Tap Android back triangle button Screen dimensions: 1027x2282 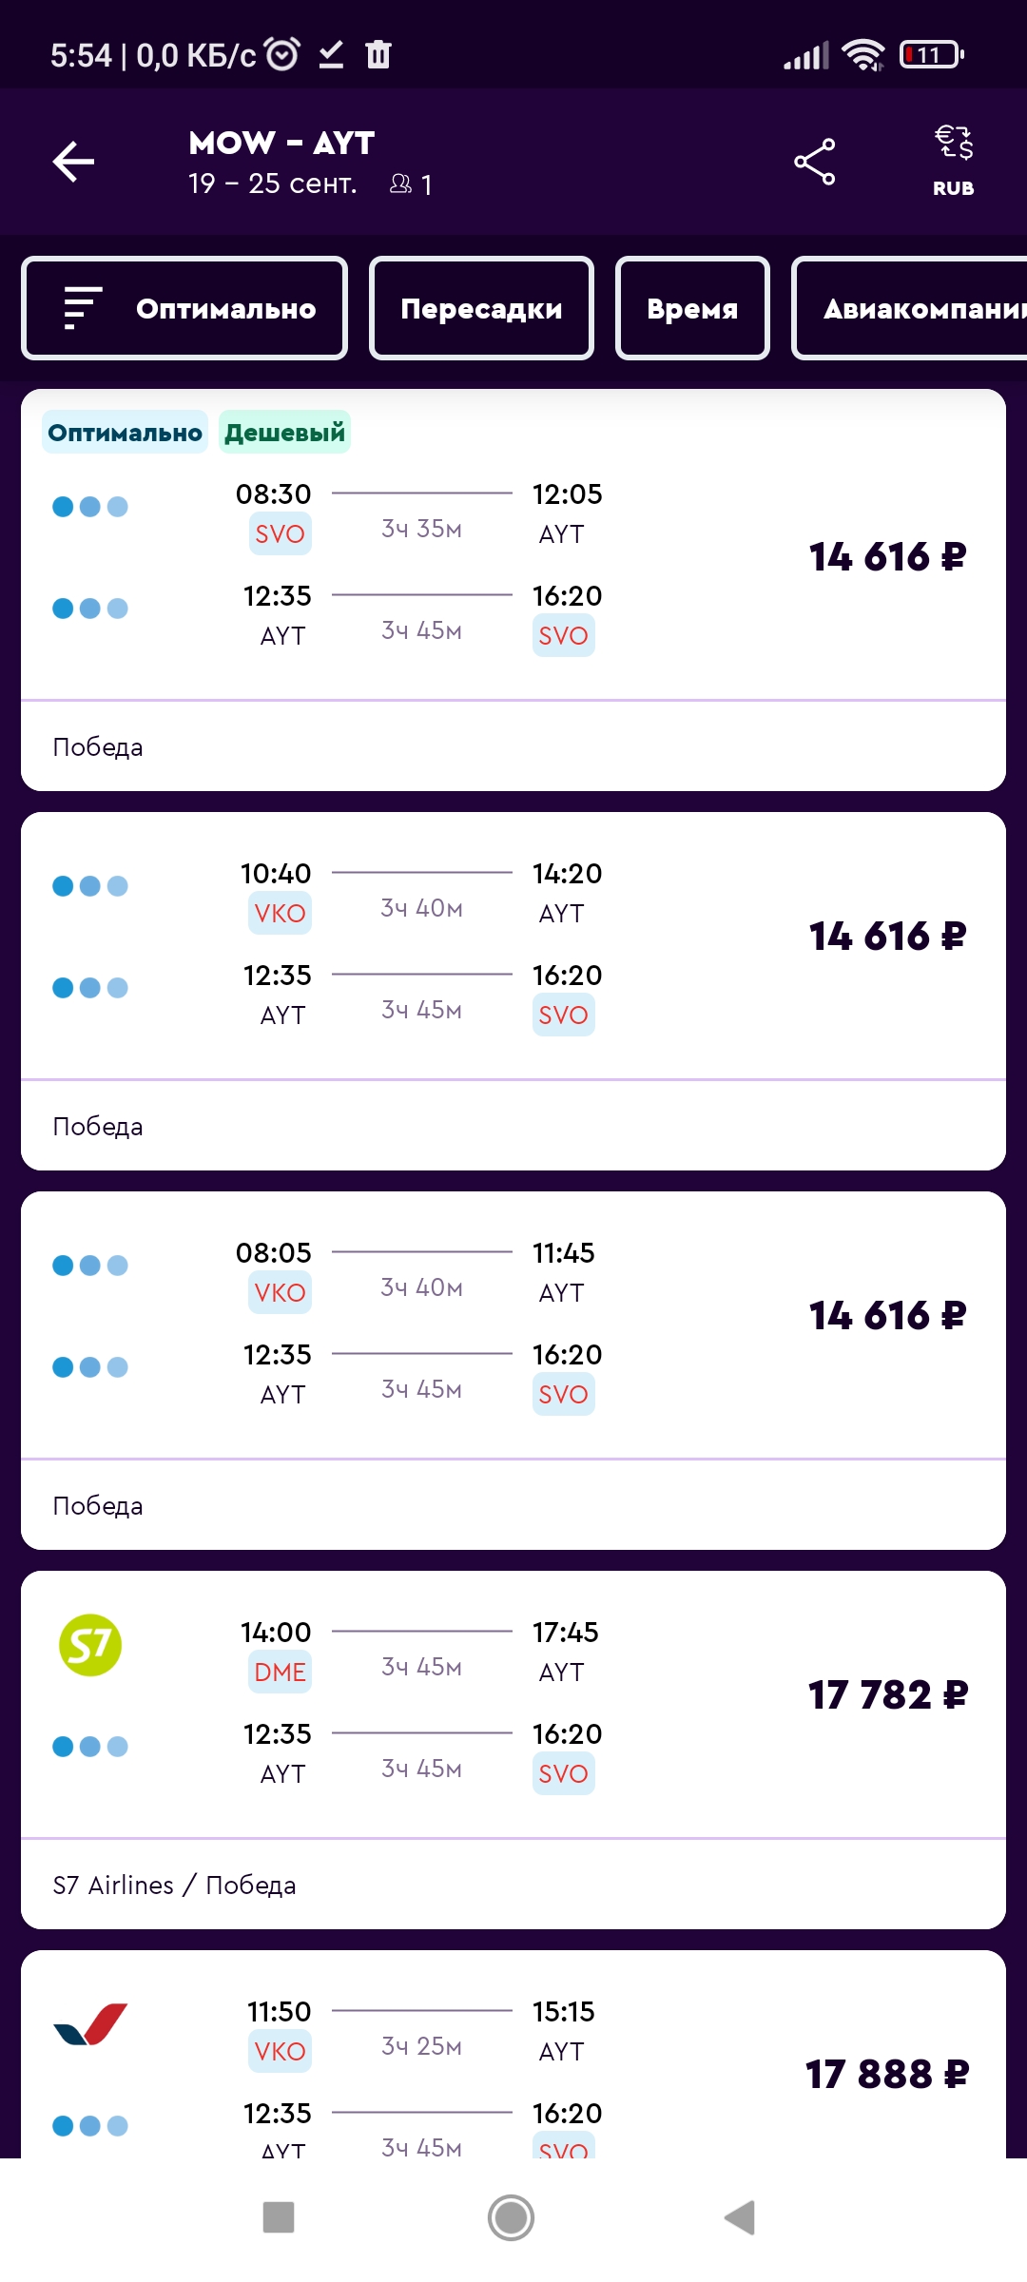[739, 2217]
